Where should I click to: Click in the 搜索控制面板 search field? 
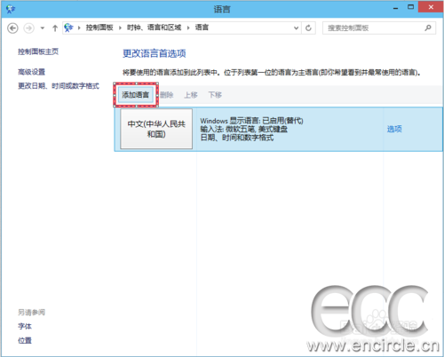tap(374, 28)
